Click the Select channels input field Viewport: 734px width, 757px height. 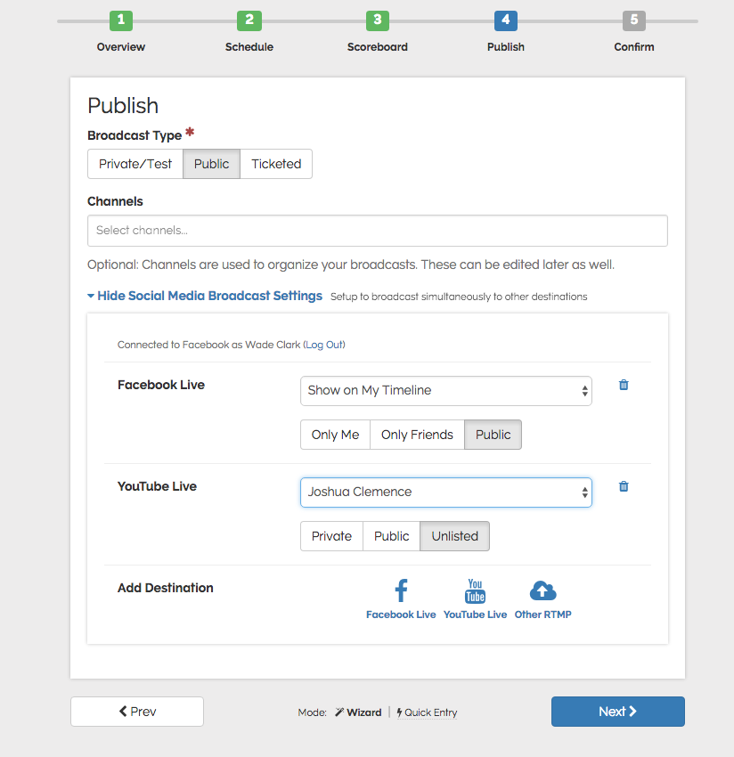pos(377,231)
